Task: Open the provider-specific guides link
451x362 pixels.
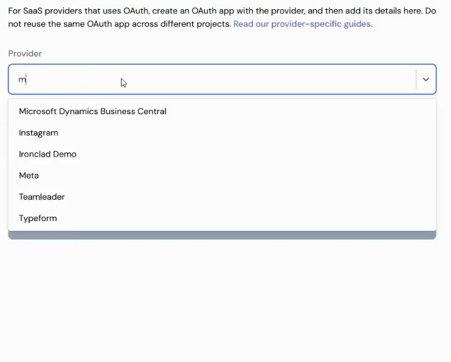Action: pos(303,24)
